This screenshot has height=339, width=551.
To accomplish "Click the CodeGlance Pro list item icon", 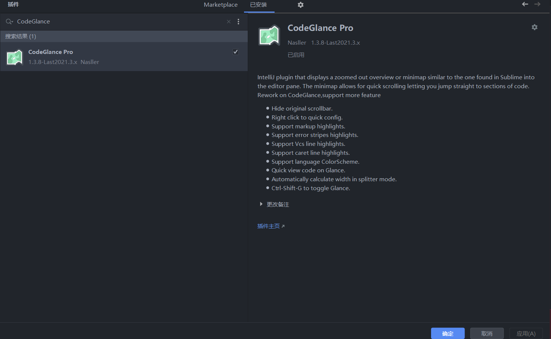I will 15,57.
